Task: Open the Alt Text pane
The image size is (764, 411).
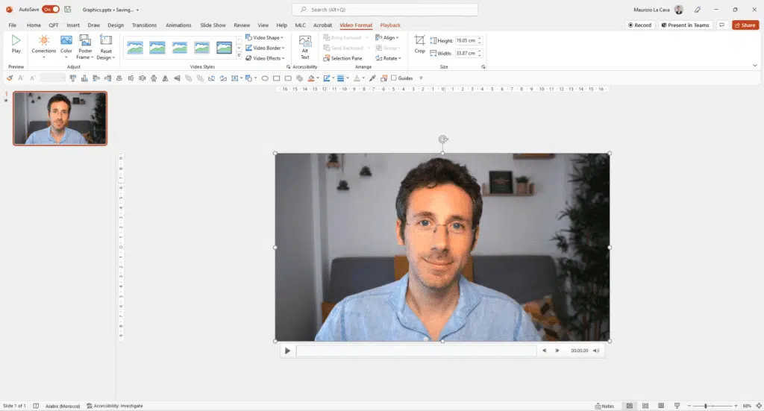Action: click(x=304, y=46)
